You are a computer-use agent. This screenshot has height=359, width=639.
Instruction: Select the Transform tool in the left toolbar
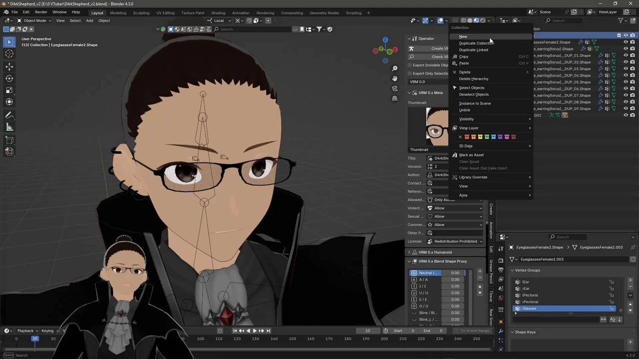pyautogui.click(x=9, y=102)
